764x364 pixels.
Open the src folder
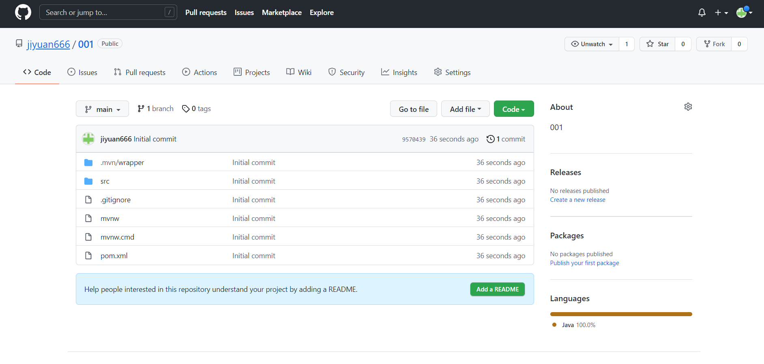[x=105, y=181]
